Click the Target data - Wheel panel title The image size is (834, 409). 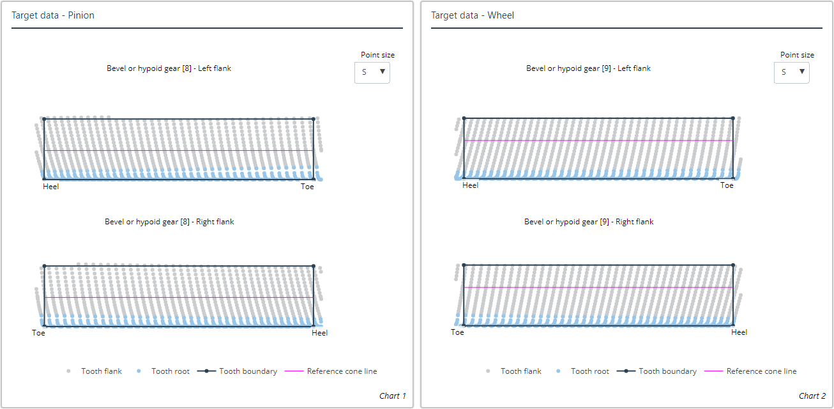point(473,15)
